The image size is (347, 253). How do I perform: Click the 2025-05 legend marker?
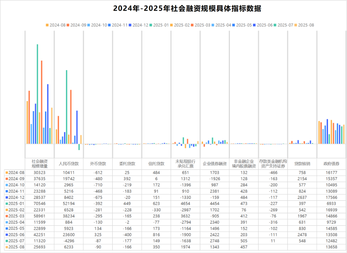pyautogui.click(x=233, y=24)
